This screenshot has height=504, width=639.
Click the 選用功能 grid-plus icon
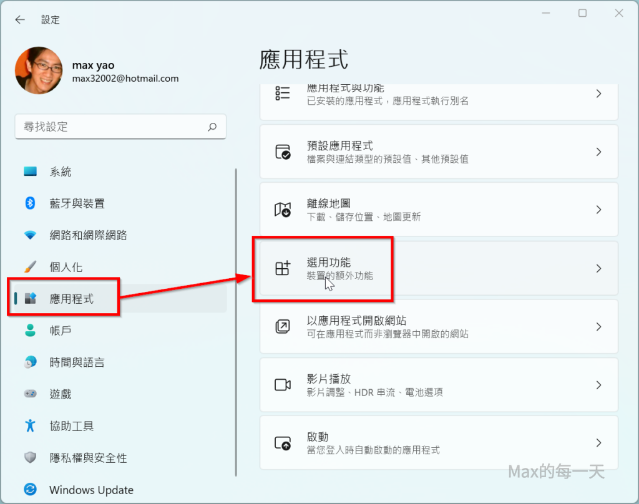[x=283, y=268]
